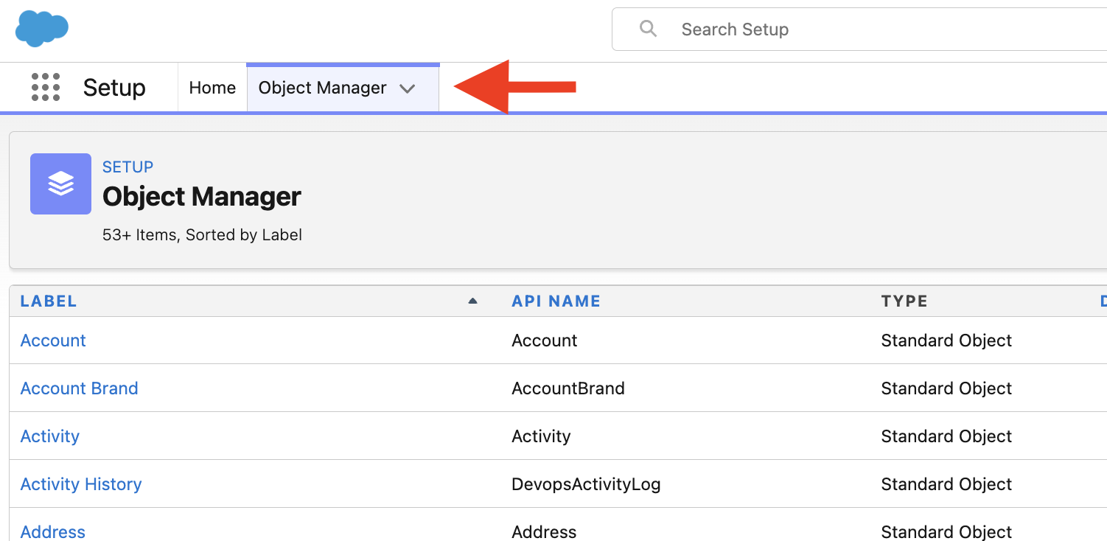Switch to the Home tab
The width and height of the screenshot is (1107, 541).
pyautogui.click(x=212, y=88)
